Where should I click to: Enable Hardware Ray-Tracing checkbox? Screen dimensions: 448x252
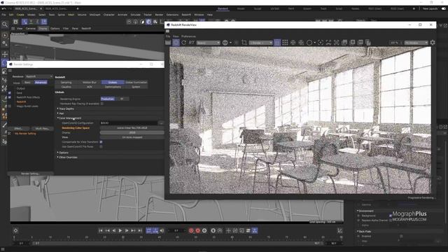coord(102,104)
